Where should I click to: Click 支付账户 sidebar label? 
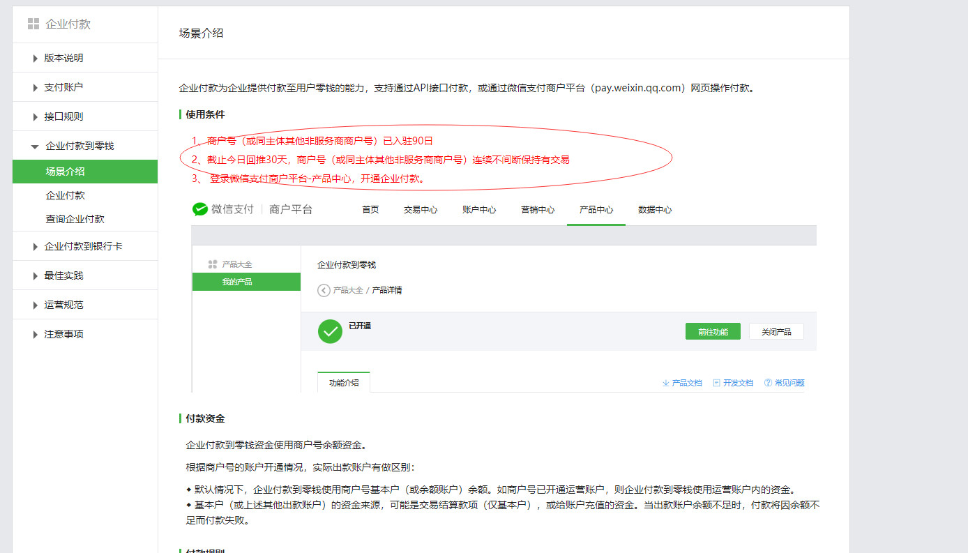coord(63,87)
